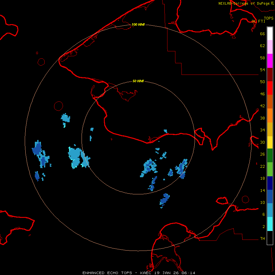Click the TH legend label

262,239
